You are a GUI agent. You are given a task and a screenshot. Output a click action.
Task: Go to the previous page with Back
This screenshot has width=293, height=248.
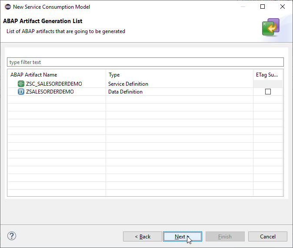click(143, 236)
